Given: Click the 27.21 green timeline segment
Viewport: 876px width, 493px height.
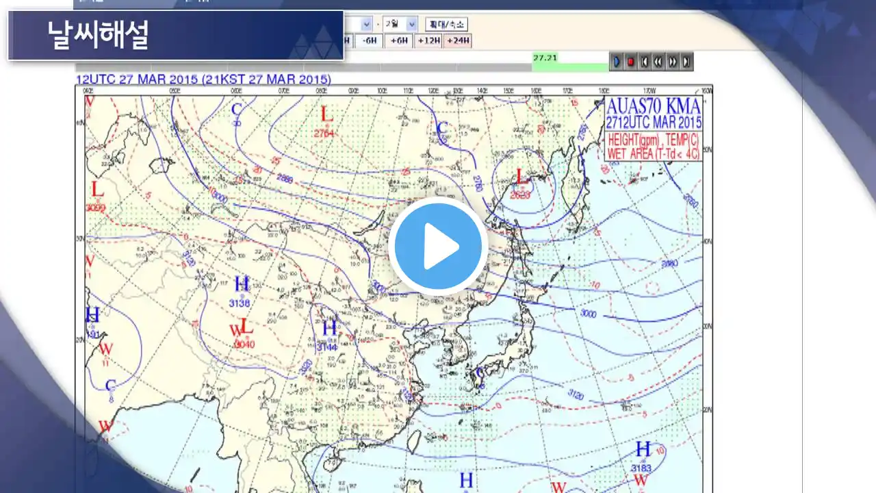Looking at the screenshot, I should click(570, 62).
